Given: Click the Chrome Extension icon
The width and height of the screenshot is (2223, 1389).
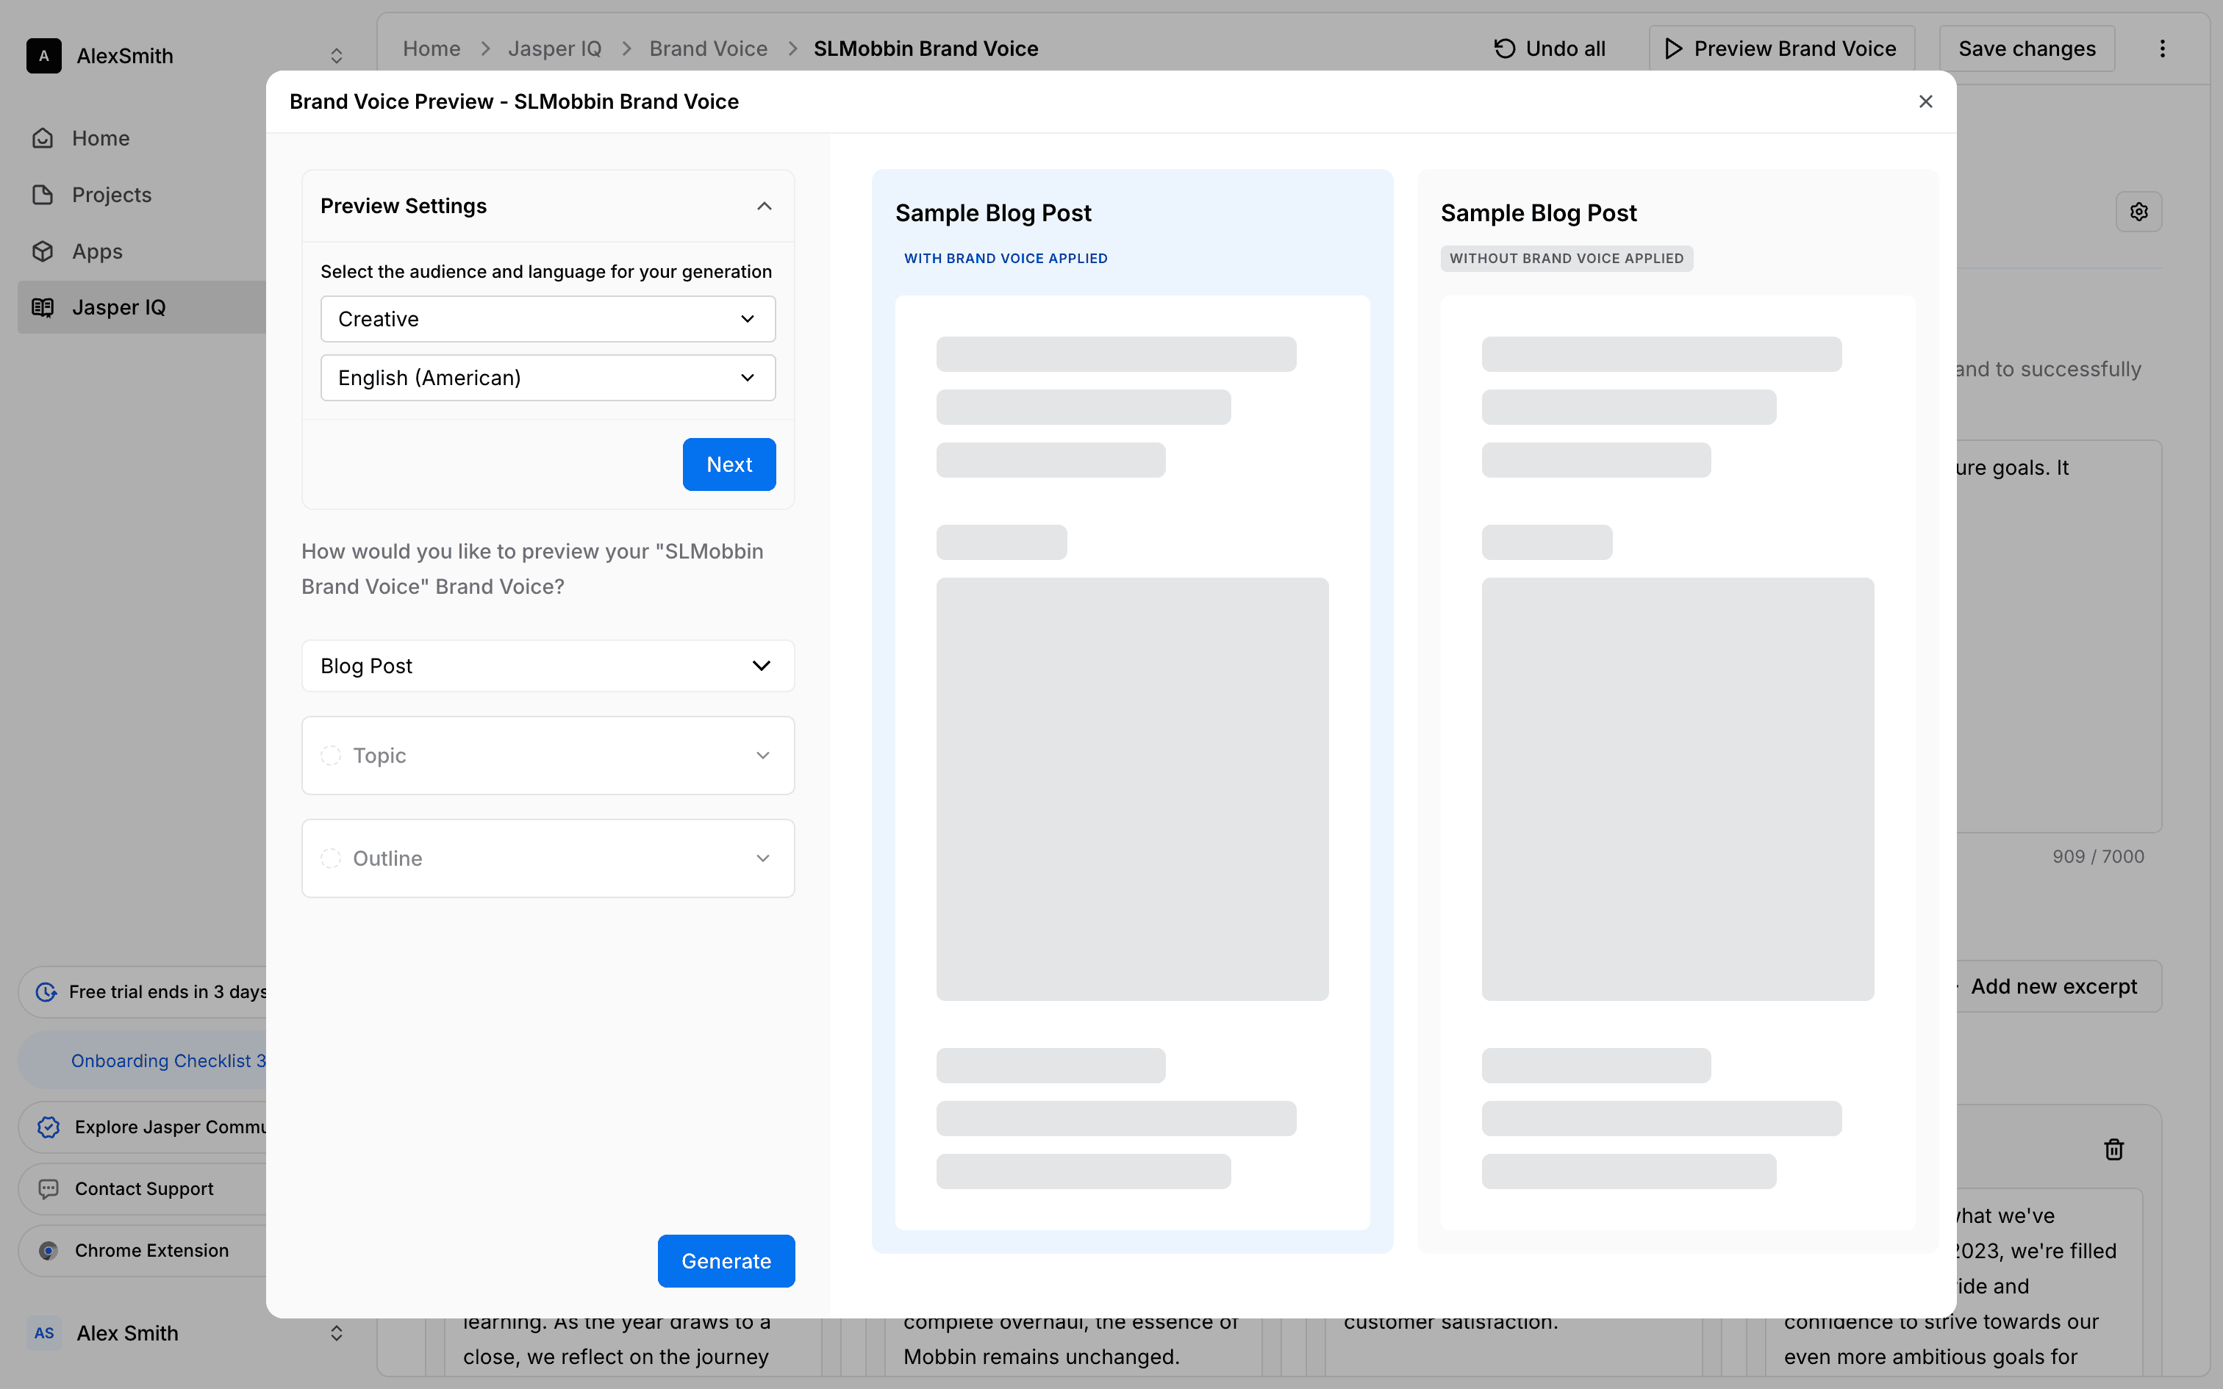Looking at the screenshot, I should coord(49,1250).
